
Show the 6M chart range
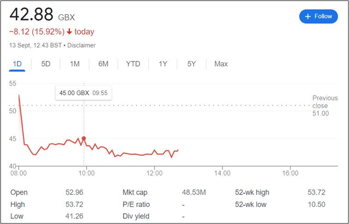(103, 64)
